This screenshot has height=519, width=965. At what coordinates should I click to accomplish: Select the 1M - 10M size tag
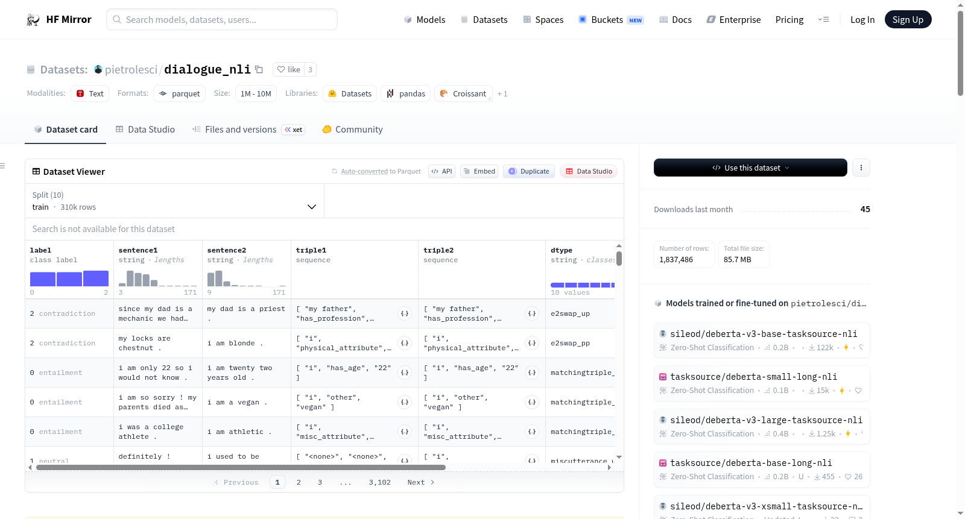coord(256,93)
